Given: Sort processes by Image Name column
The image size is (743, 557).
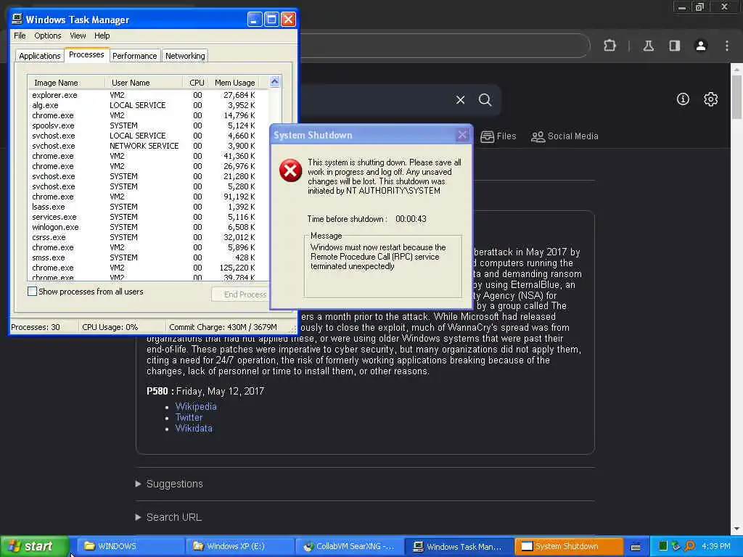Looking at the screenshot, I should pos(66,83).
